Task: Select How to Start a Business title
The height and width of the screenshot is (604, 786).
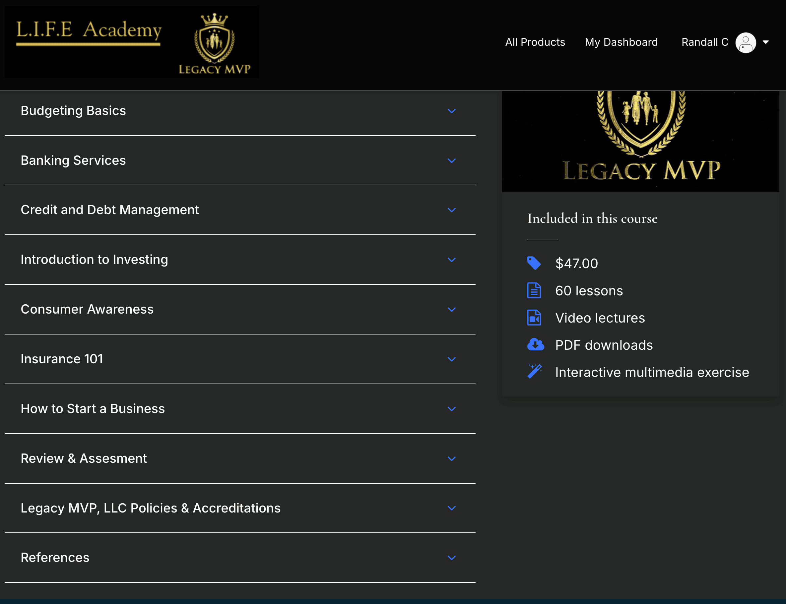Action: [x=93, y=409]
